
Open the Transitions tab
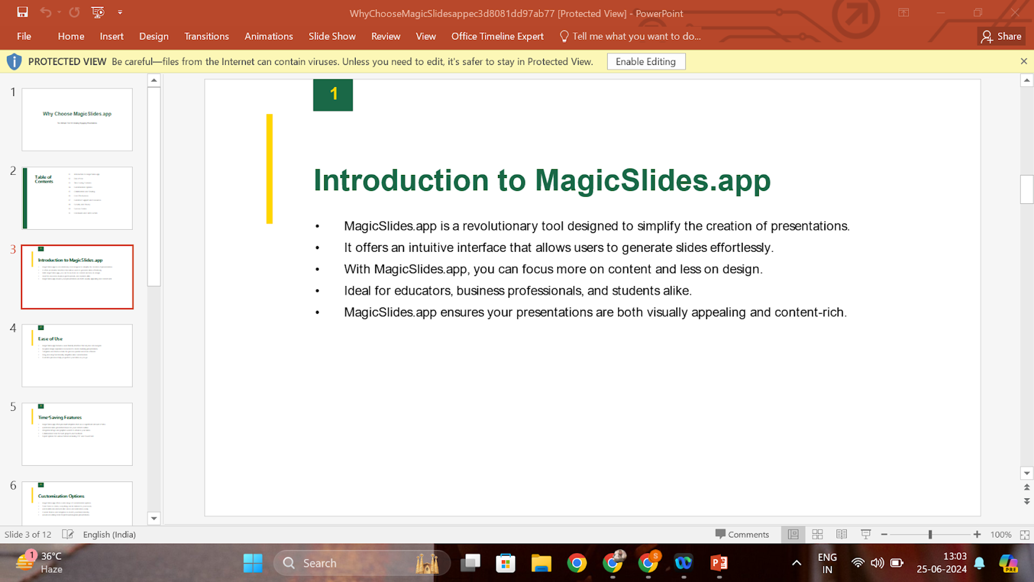click(x=206, y=36)
